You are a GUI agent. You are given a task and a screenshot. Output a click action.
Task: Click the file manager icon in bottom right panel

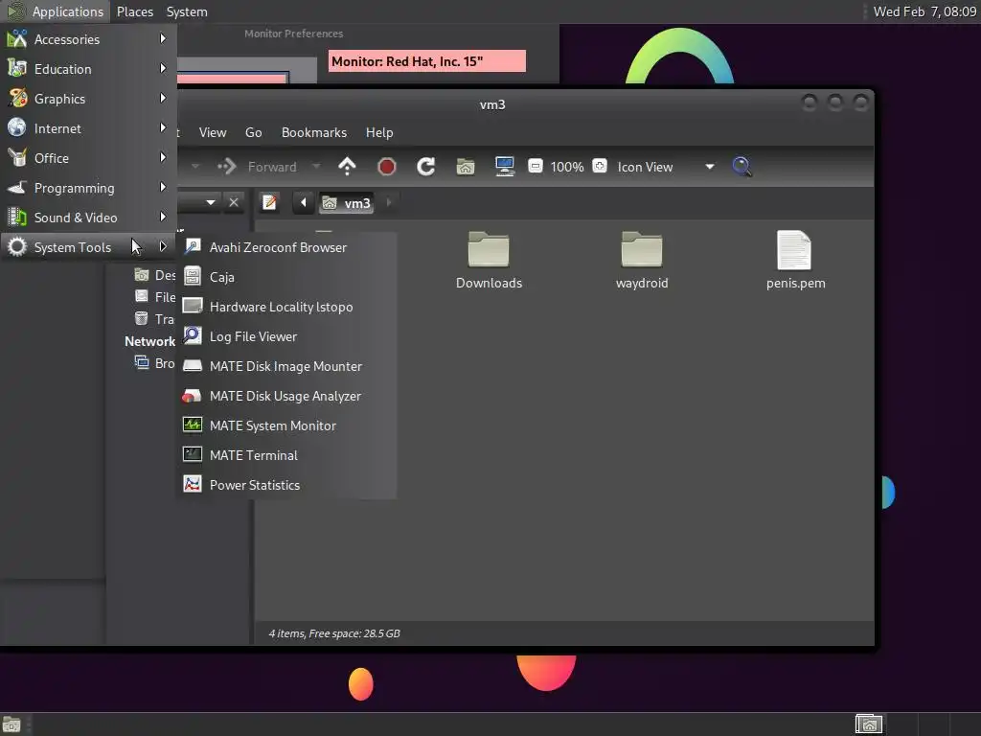point(868,724)
